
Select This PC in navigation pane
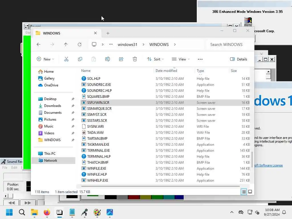(x=50, y=154)
